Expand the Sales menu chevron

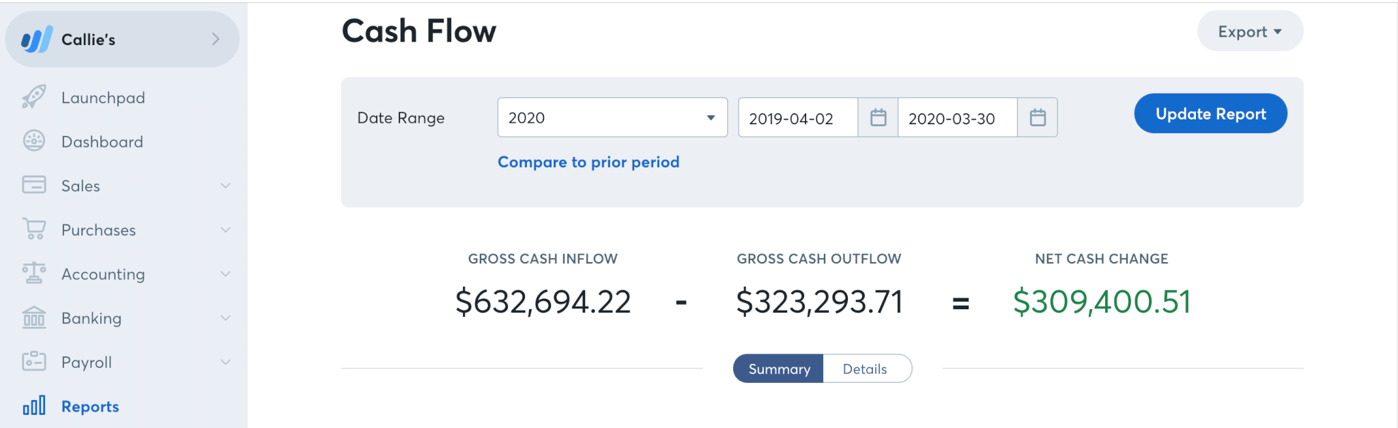click(x=225, y=186)
